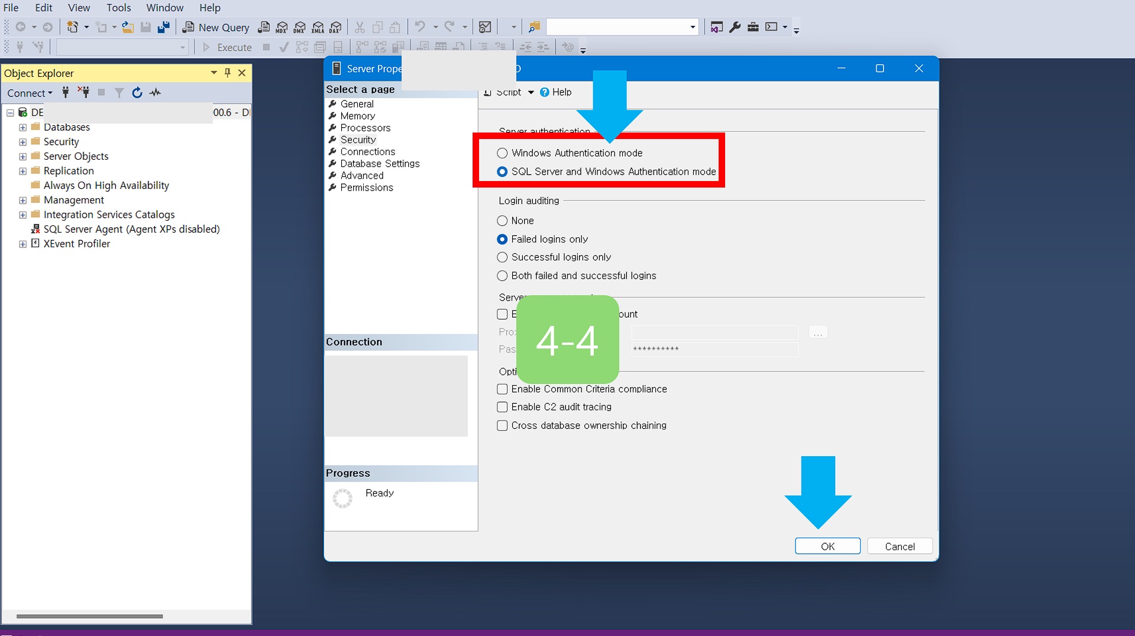The image size is (1135, 636).
Task: Open the Advanced page
Action: coord(361,176)
